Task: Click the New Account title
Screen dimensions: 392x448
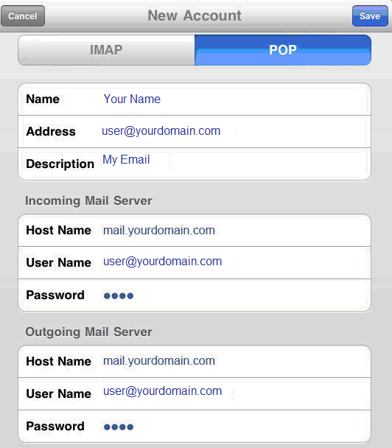Action: pyautogui.click(x=195, y=15)
